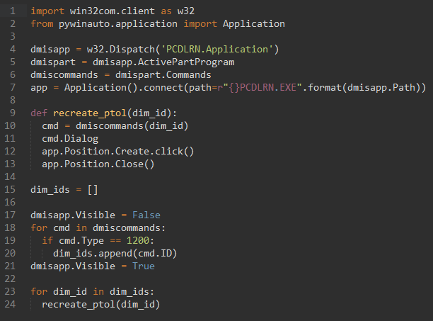Image resolution: width=433 pixels, height=321 pixels.
Task: Click 'dmisapp.Visible' on line 21
Action: [x=73, y=266]
